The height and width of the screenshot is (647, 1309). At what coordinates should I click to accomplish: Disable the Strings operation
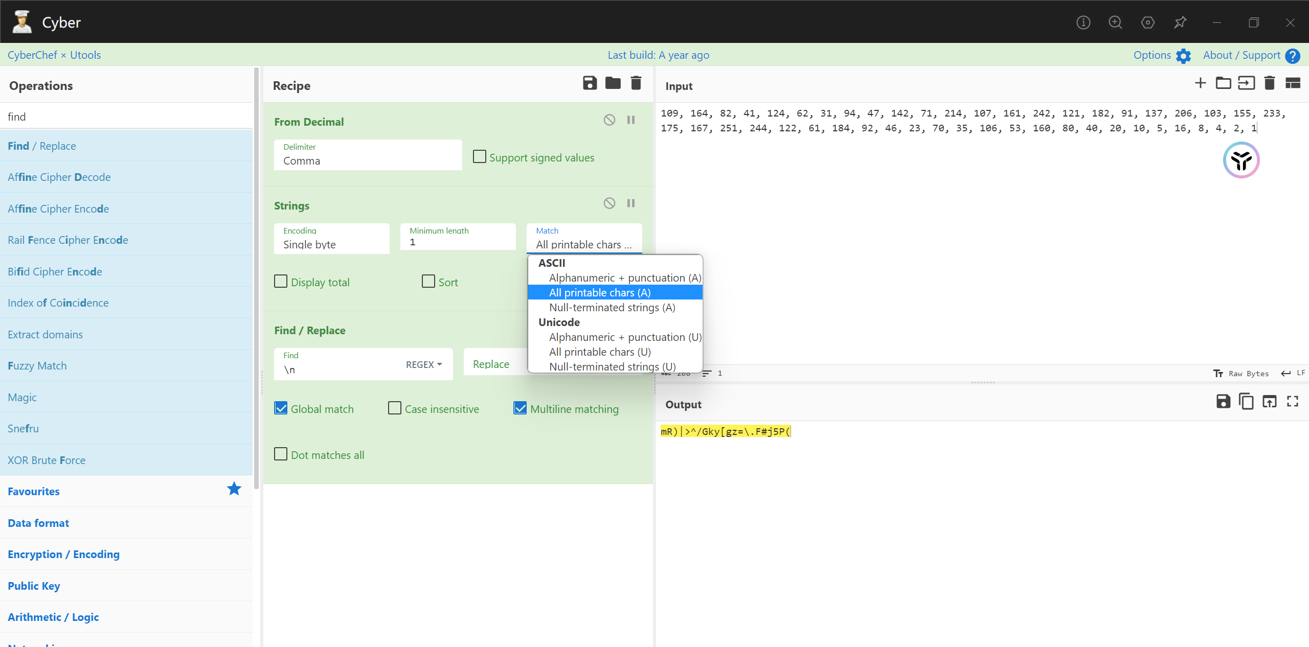[x=609, y=203]
